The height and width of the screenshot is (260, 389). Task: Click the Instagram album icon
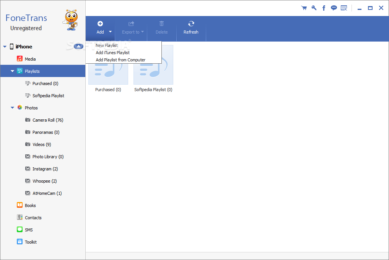point(28,169)
